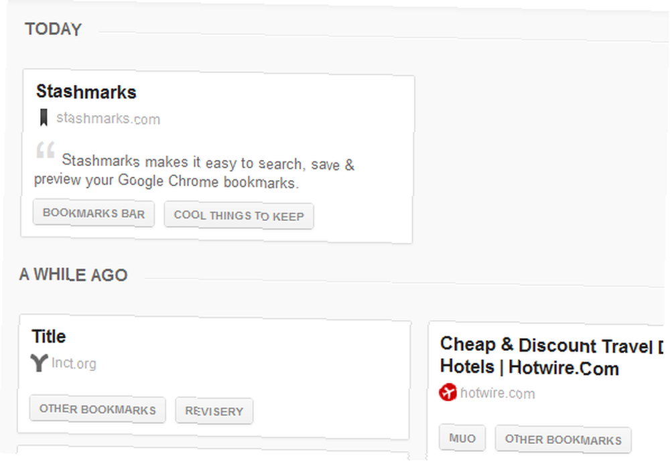The width and height of the screenshot is (670, 466).
Task: Open the Hotwire.Com Cheap & Discount Travel bookmark
Action: (551, 356)
